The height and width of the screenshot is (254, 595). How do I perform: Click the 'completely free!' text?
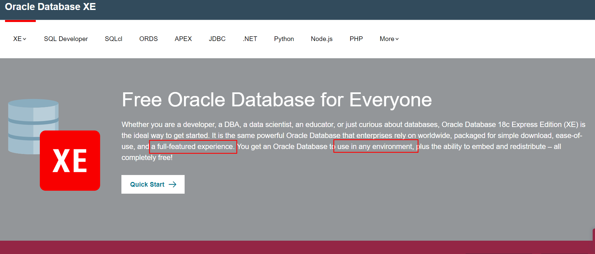[147, 158]
